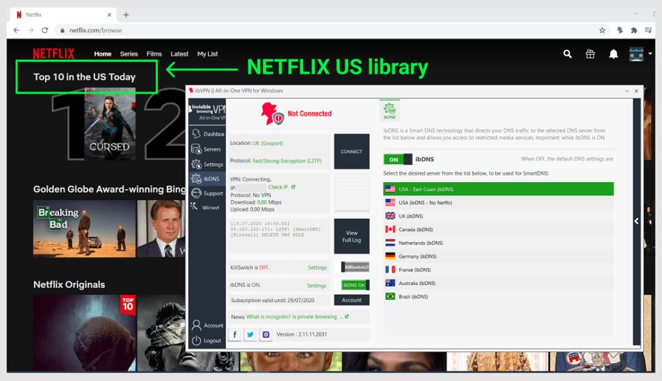Go back in browser
The image size is (662, 381).
click(x=16, y=30)
